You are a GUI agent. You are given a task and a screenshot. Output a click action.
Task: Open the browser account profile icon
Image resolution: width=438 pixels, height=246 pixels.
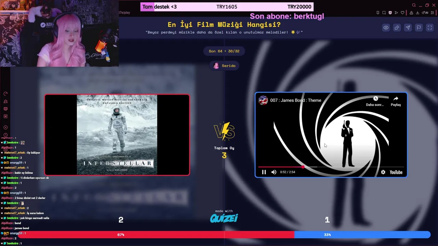[x=411, y=13]
